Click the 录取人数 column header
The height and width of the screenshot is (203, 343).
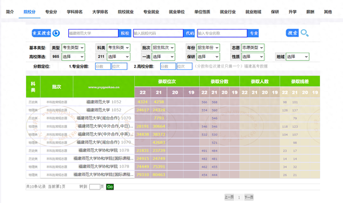pyautogui.click(x=260, y=82)
